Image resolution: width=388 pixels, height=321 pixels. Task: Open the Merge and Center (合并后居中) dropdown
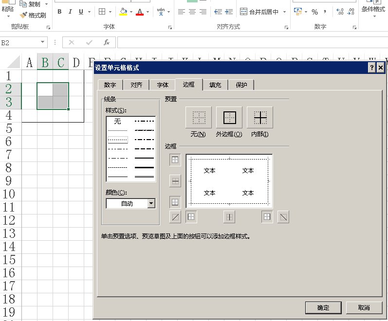(284, 12)
